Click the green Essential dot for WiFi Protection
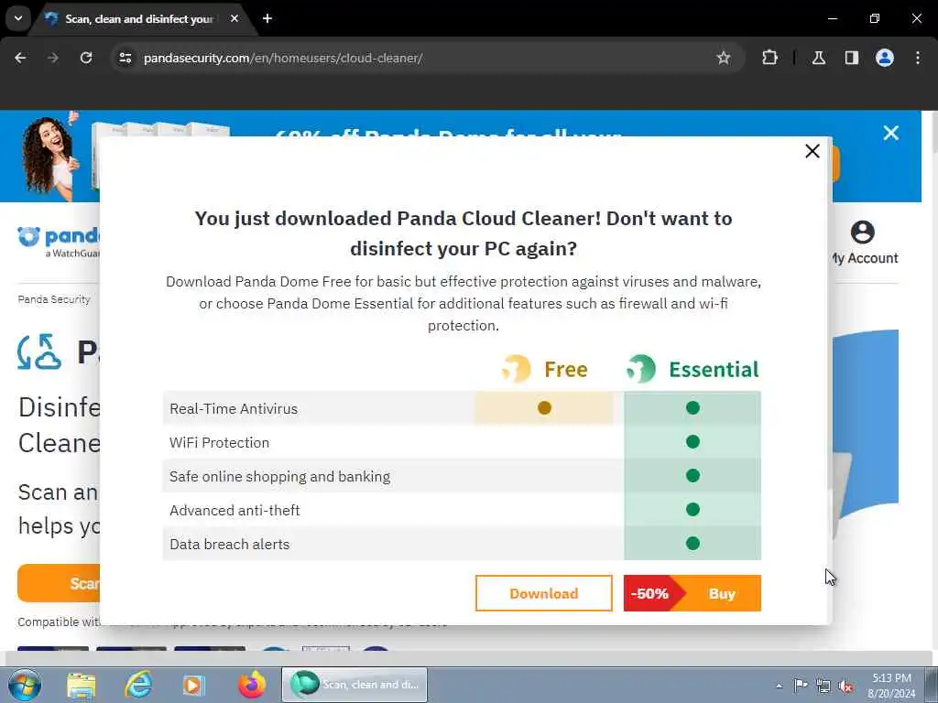Viewport: 938px width, 703px height. (693, 442)
